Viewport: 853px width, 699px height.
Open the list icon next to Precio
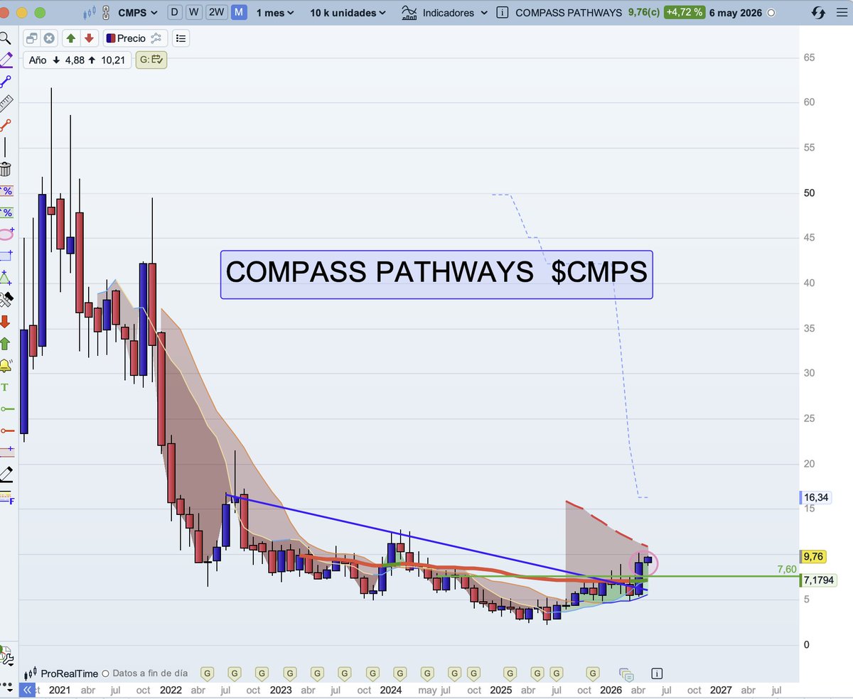[181, 38]
